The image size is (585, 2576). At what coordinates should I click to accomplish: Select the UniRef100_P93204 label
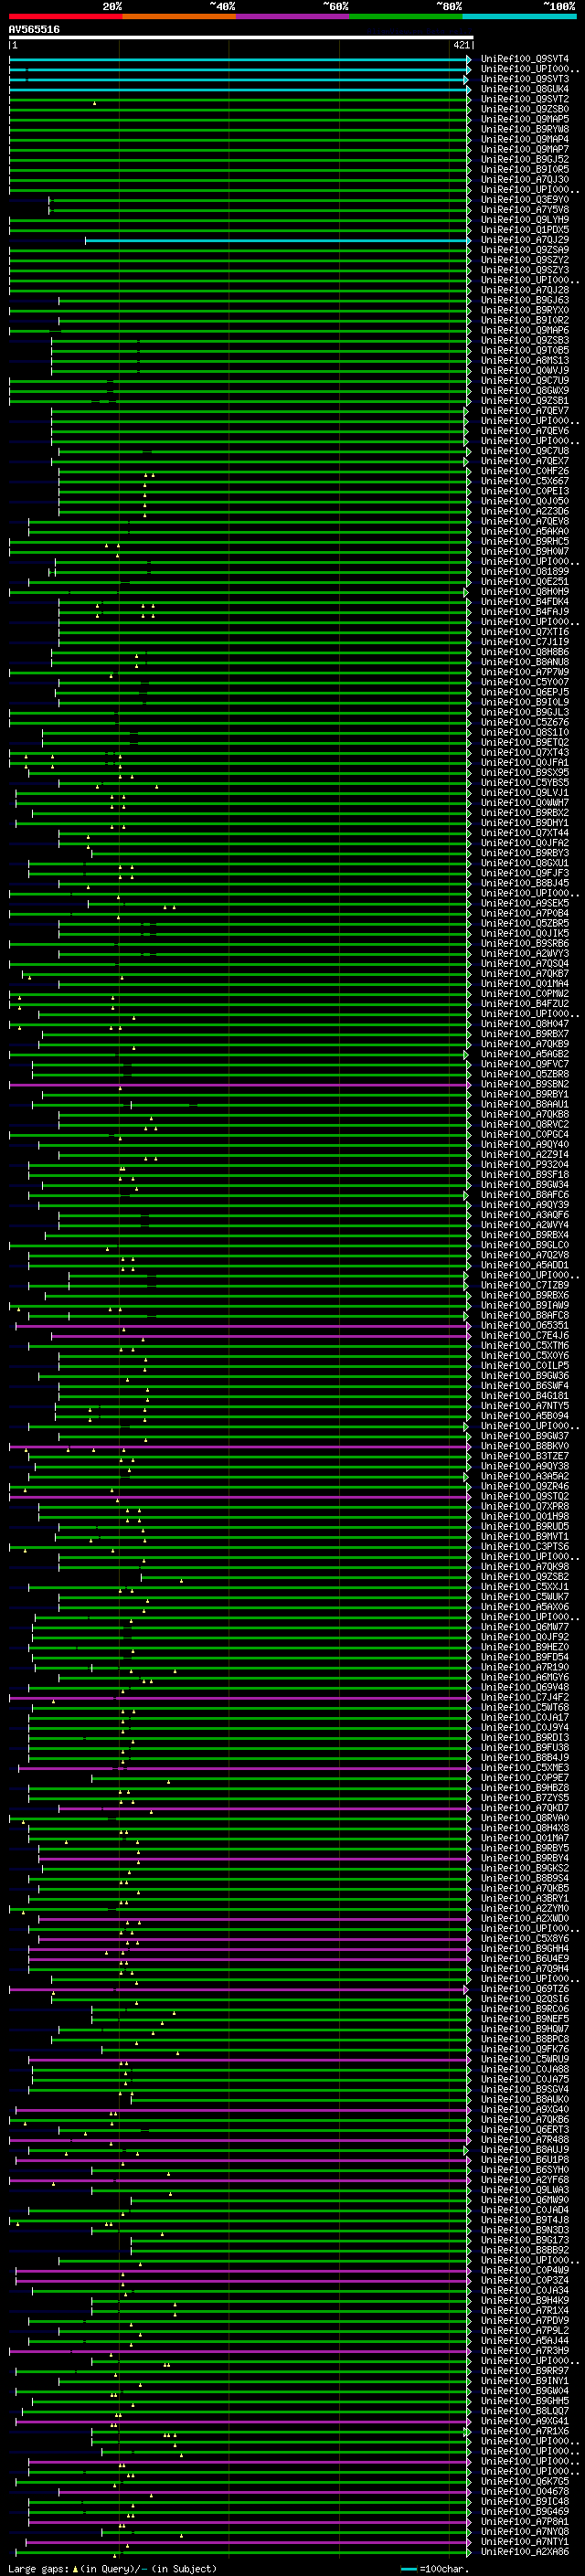pos(524,1164)
